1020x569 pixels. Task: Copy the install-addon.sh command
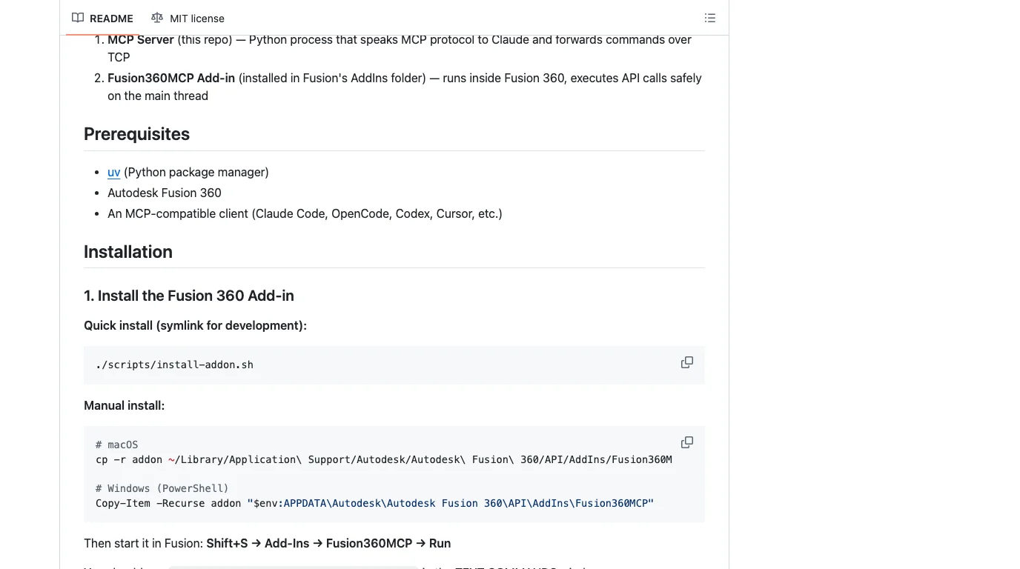(x=687, y=362)
